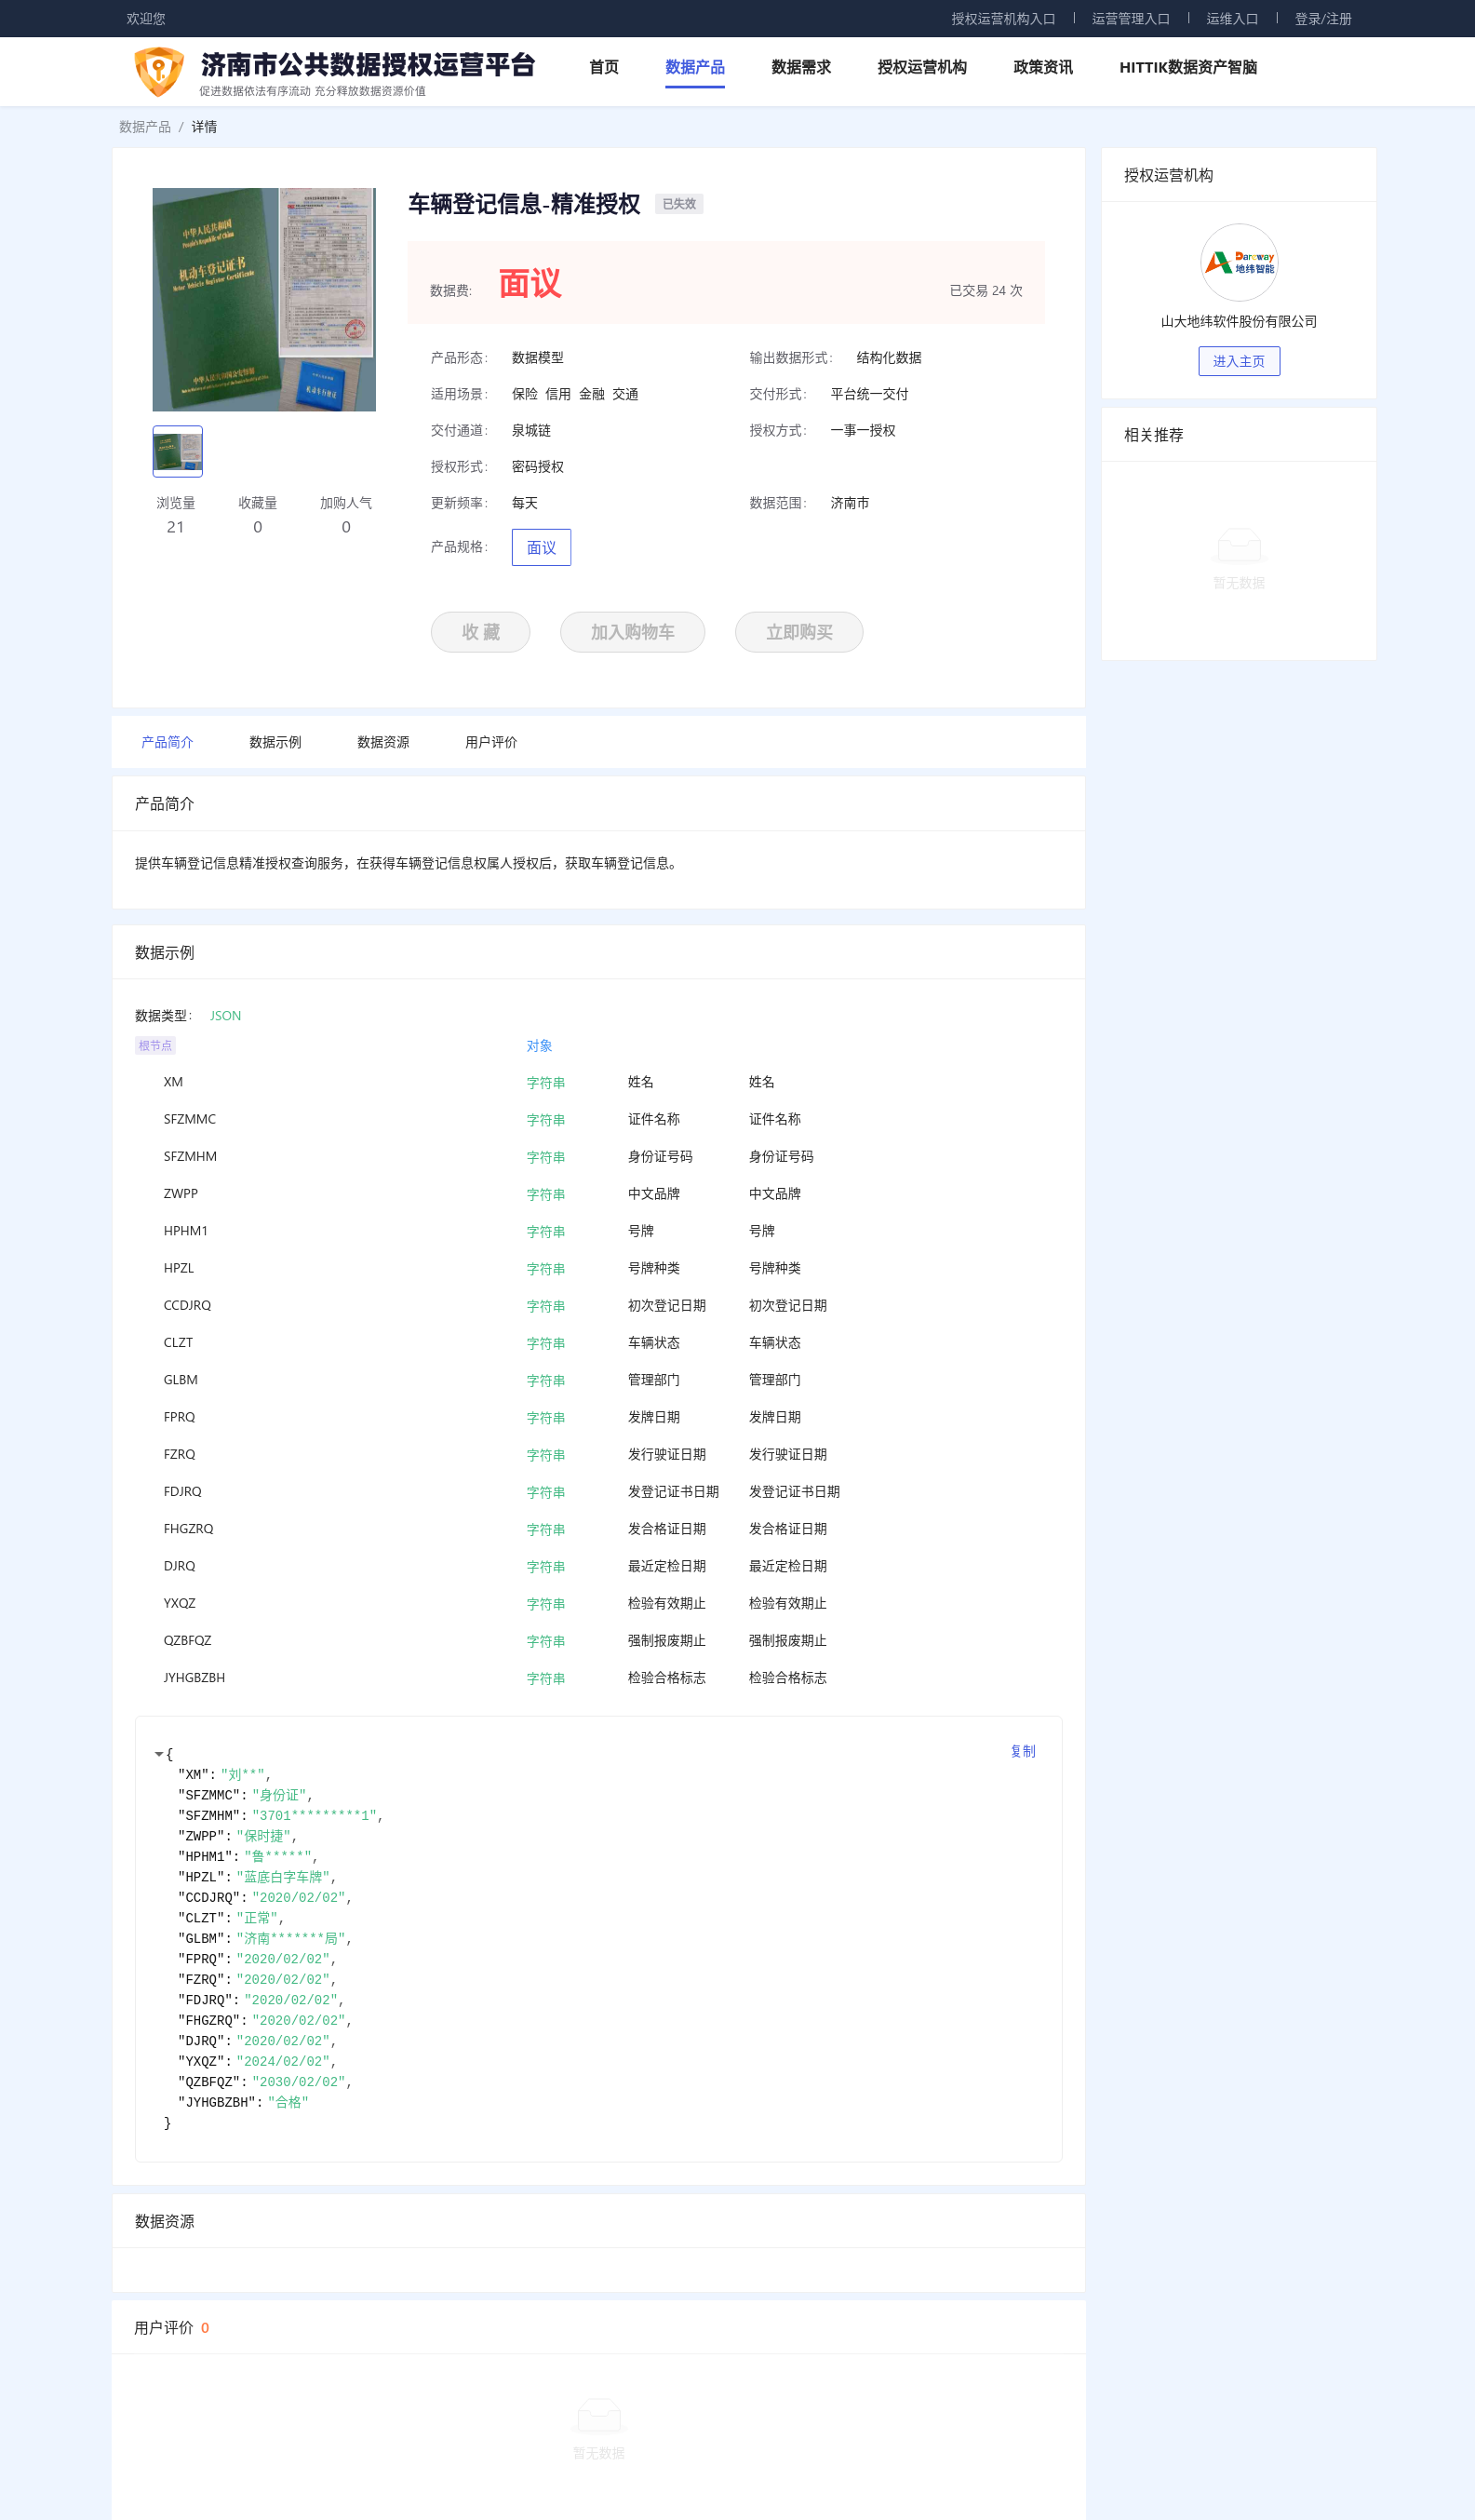1475x2520 pixels.
Task: Click the JSON data type label
Action: click(x=225, y=1016)
